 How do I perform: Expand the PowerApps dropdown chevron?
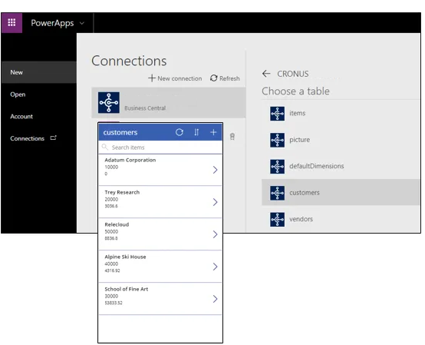click(81, 23)
